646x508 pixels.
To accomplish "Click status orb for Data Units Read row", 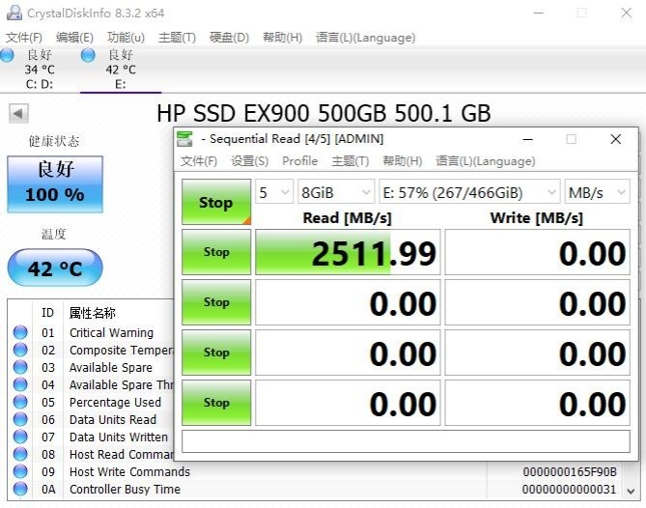I will (x=20, y=419).
